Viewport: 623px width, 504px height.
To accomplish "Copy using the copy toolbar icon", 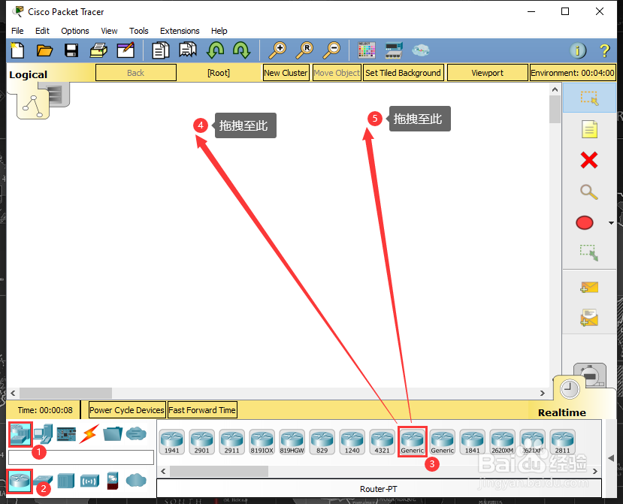I will (x=161, y=50).
